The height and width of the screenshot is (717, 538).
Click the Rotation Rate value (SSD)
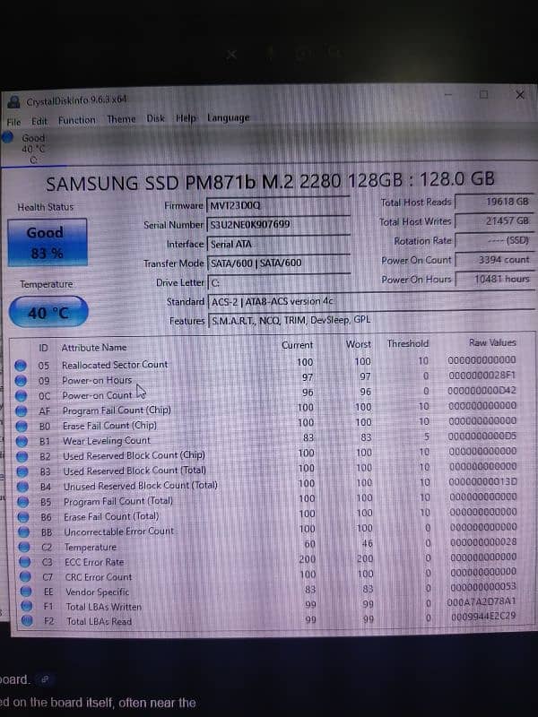(x=494, y=240)
